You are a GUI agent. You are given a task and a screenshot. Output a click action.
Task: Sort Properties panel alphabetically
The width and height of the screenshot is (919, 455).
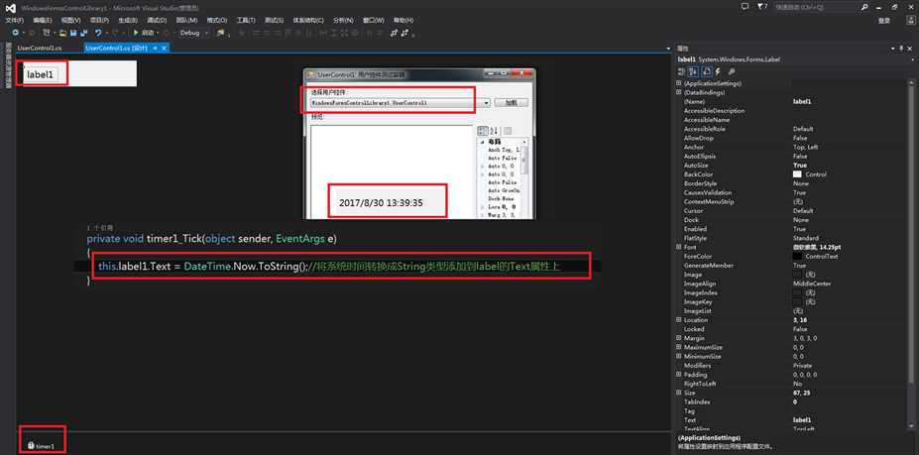coord(693,71)
